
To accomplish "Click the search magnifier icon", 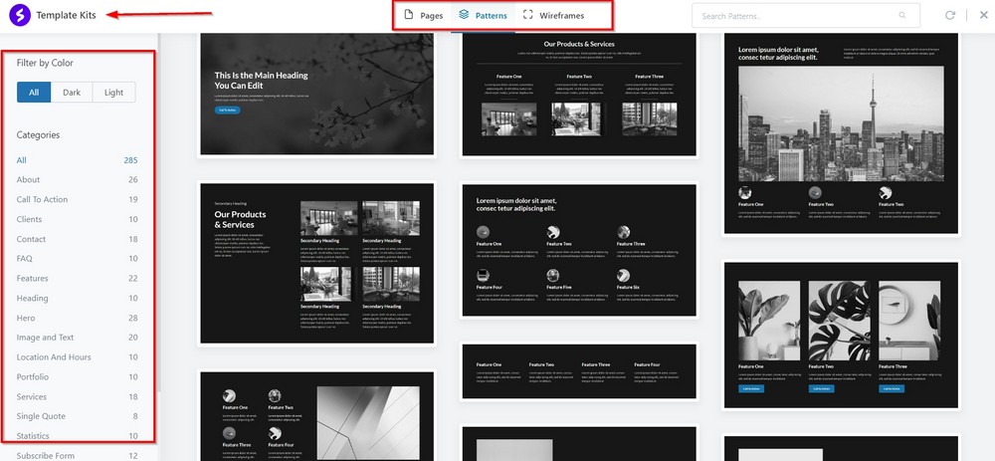I will pyautogui.click(x=902, y=16).
